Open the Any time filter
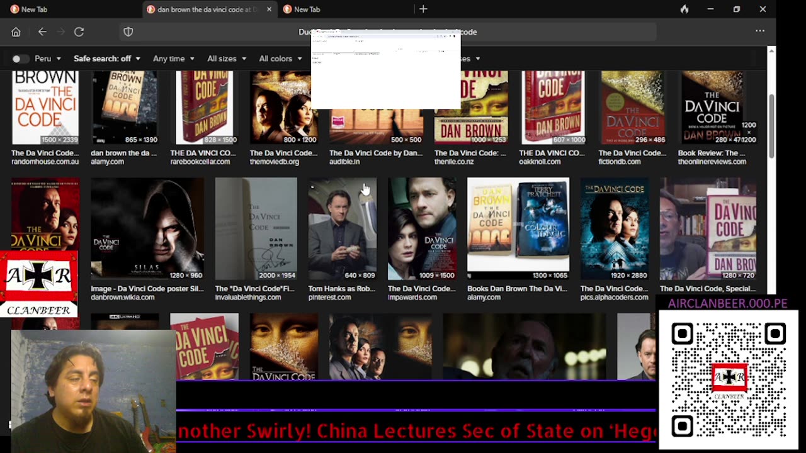Screen dimensions: 806x453 (x=174, y=59)
